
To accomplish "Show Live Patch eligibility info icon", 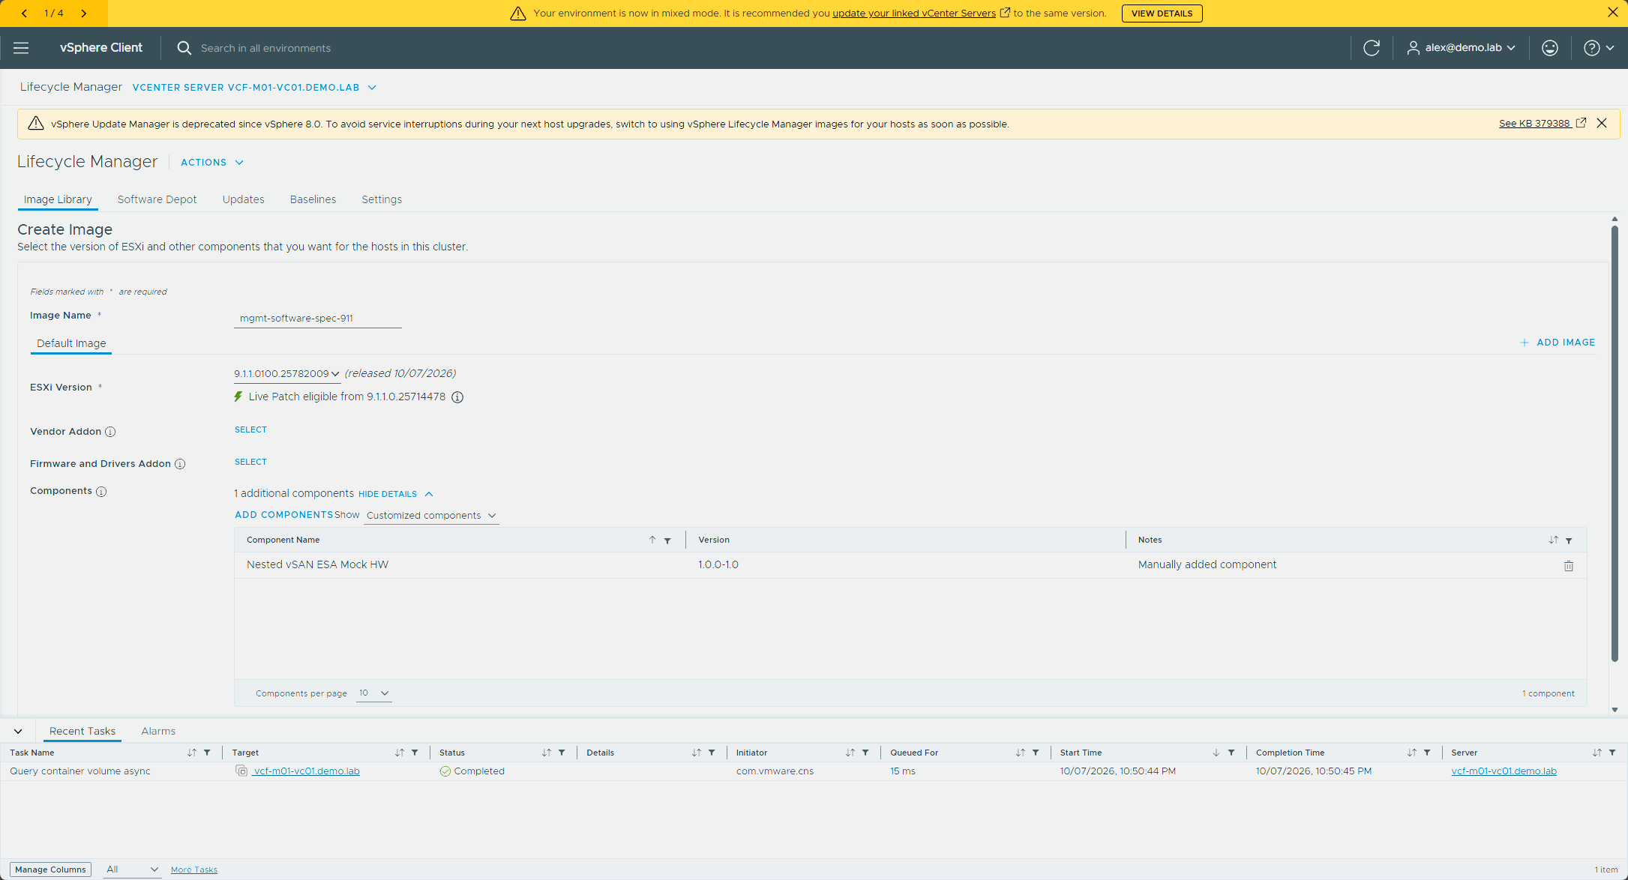I will pos(457,397).
